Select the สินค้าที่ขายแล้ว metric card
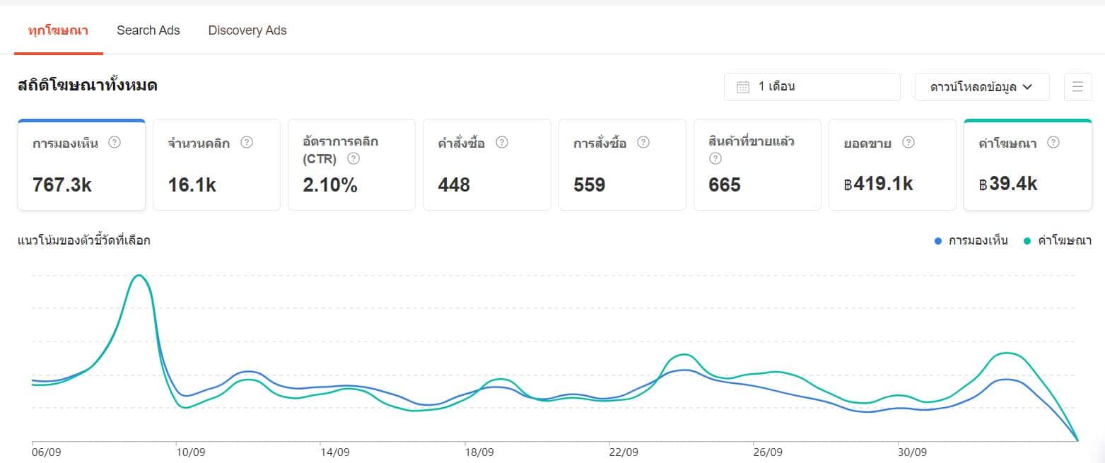Screen dimensions: 1105x463 pos(757,165)
